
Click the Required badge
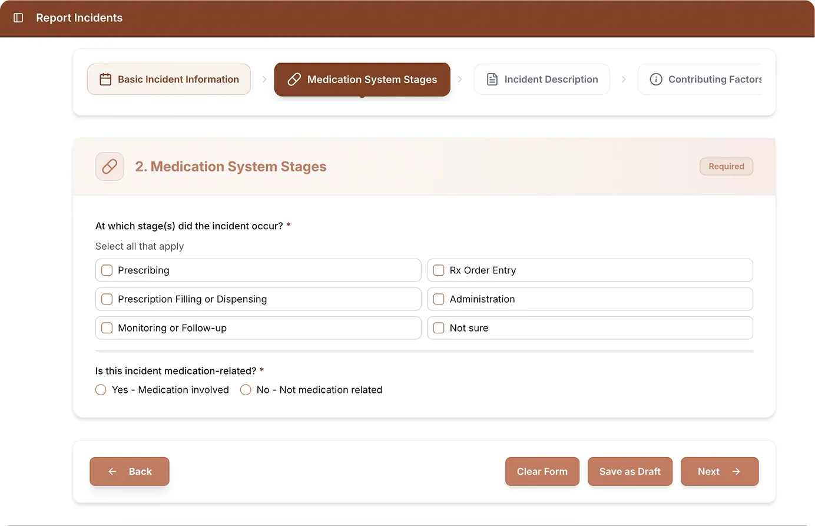coord(727,167)
